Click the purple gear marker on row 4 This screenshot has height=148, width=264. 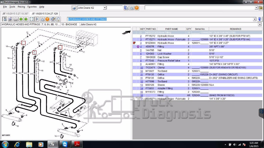138,47
